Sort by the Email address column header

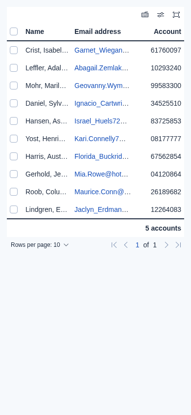[98, 31]
